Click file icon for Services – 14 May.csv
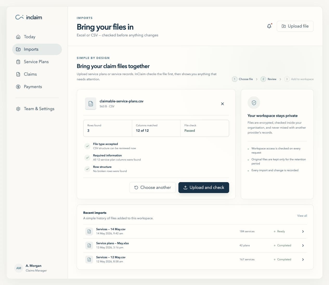329x285 pixels. tap(89, 231)
